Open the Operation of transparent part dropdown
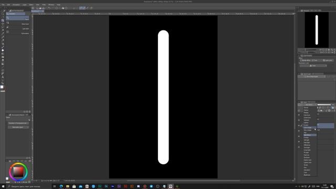Viewport: 336px width, 189px height. (x=18, y=123)
